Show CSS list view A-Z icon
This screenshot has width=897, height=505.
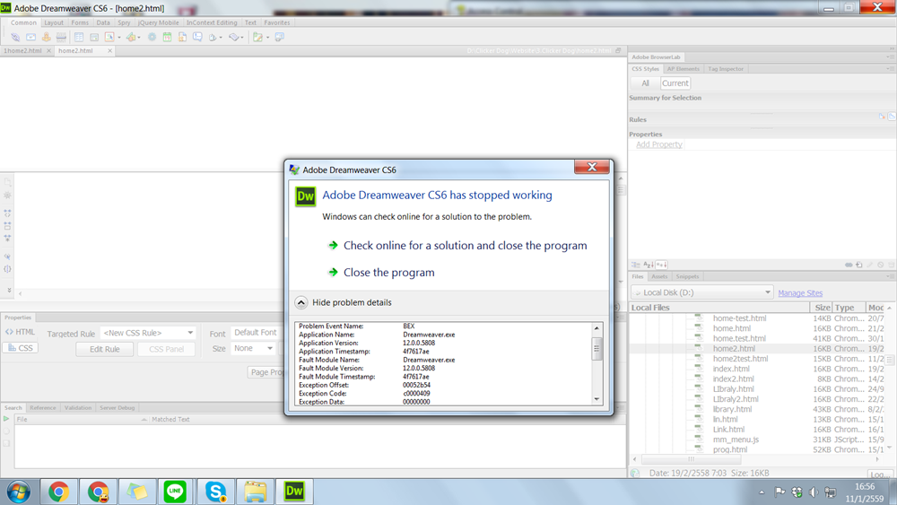649,265
